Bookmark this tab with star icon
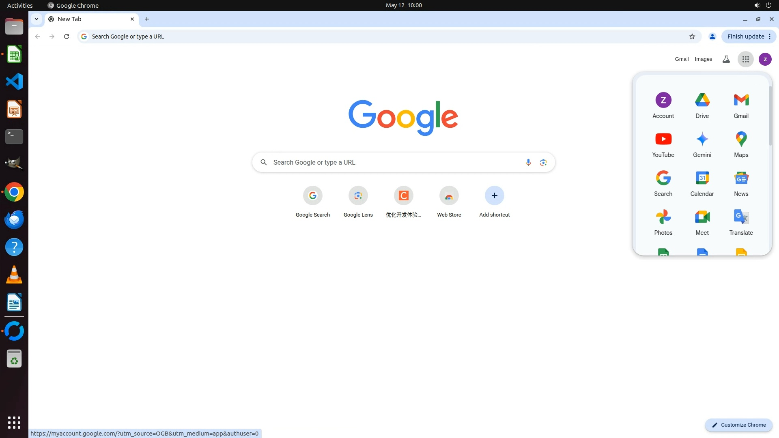The image size is (779, 438). [x=692, y=36]
